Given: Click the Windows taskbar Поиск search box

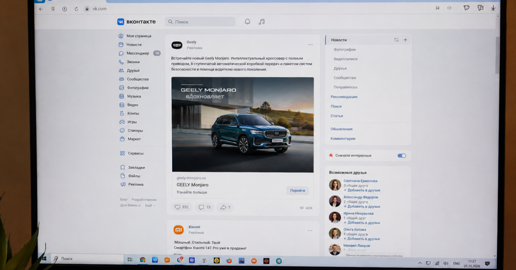Looking at the screenshot, I should 87,259.
